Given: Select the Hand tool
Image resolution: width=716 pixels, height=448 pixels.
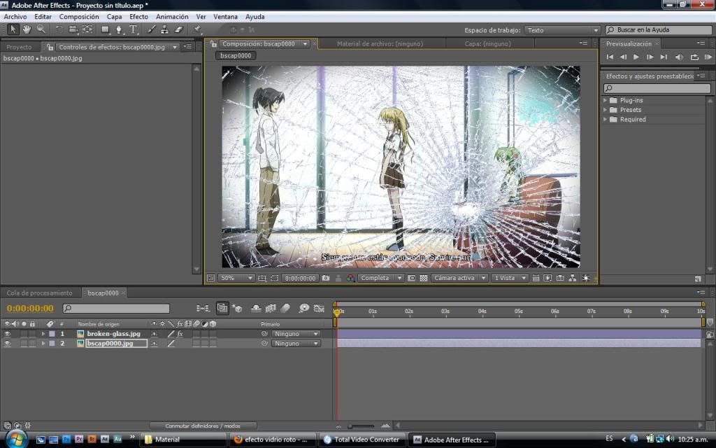Looking at the screenshot, I should pyautogui.click(x=27, y=29).
